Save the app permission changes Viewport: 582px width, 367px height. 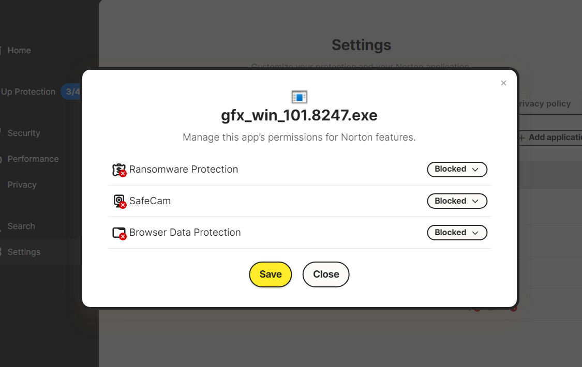(x=270, y=274)
